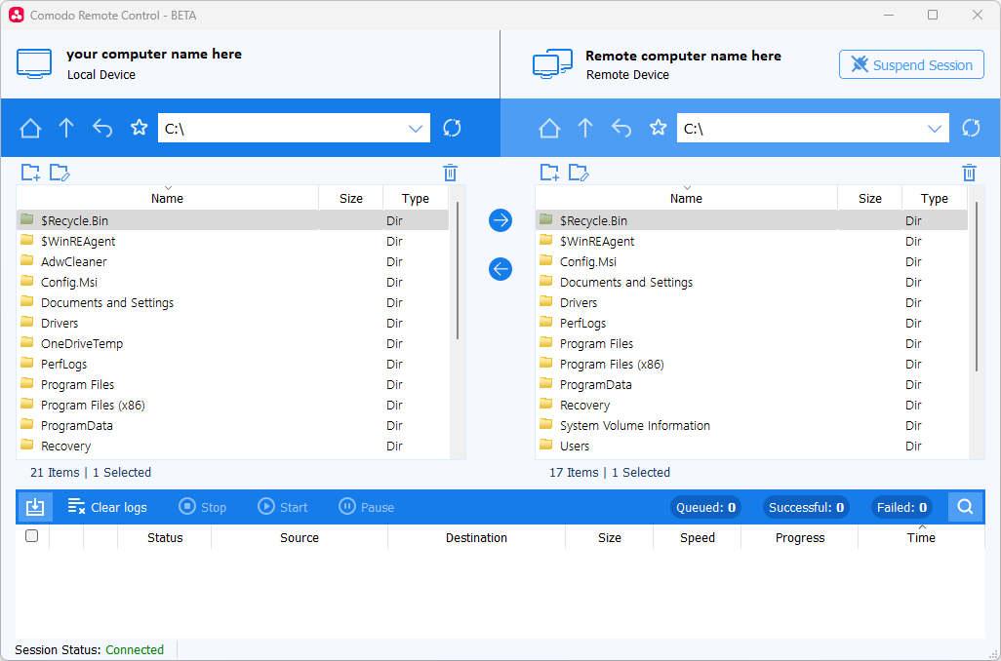Toggle the transfer queue panel icon

click(34, 507)
